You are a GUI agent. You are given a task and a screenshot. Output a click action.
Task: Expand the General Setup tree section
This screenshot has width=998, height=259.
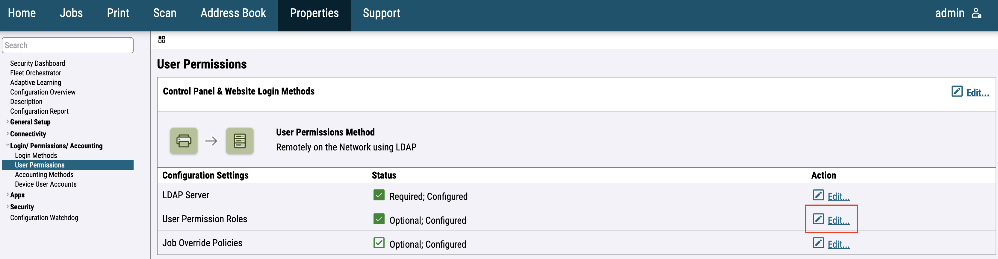click(x=7, y=122)
